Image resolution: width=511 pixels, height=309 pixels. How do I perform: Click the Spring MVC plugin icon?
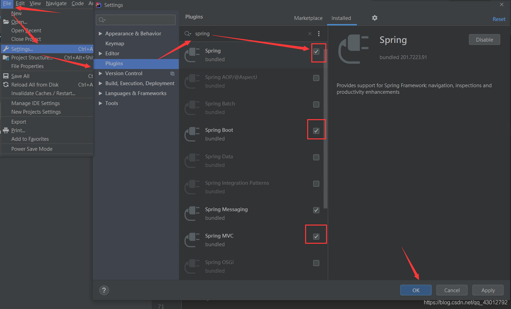pyautogui.click(x=192, y=240)
